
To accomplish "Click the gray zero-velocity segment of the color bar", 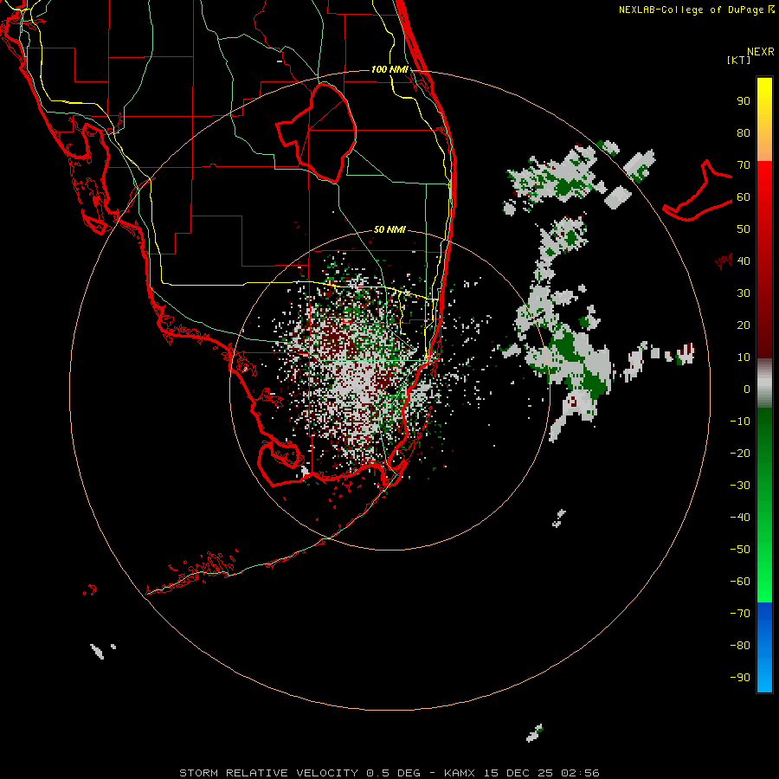I will click(764, 383).
